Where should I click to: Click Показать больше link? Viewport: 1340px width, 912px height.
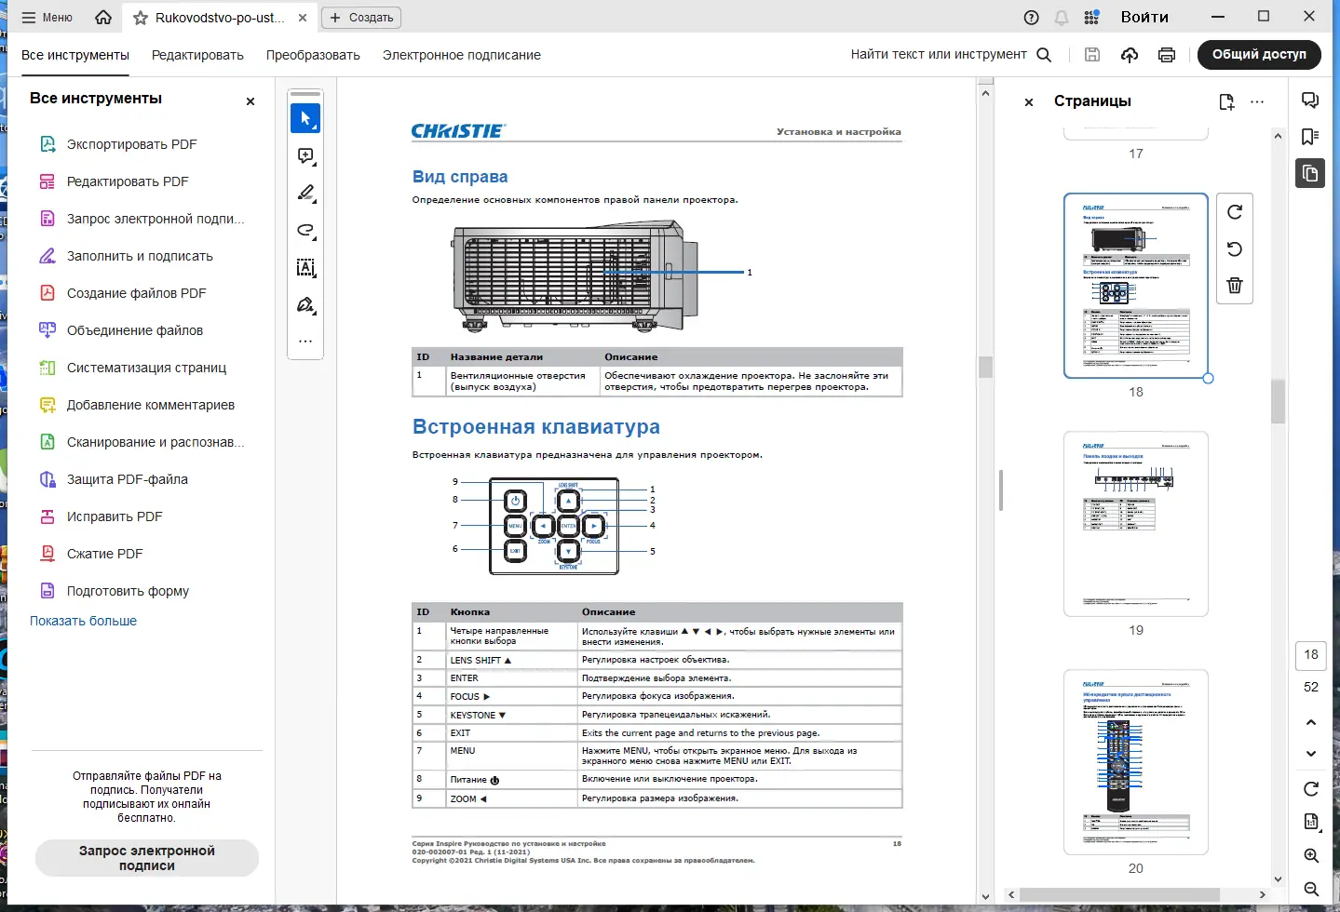pos(83,621)
